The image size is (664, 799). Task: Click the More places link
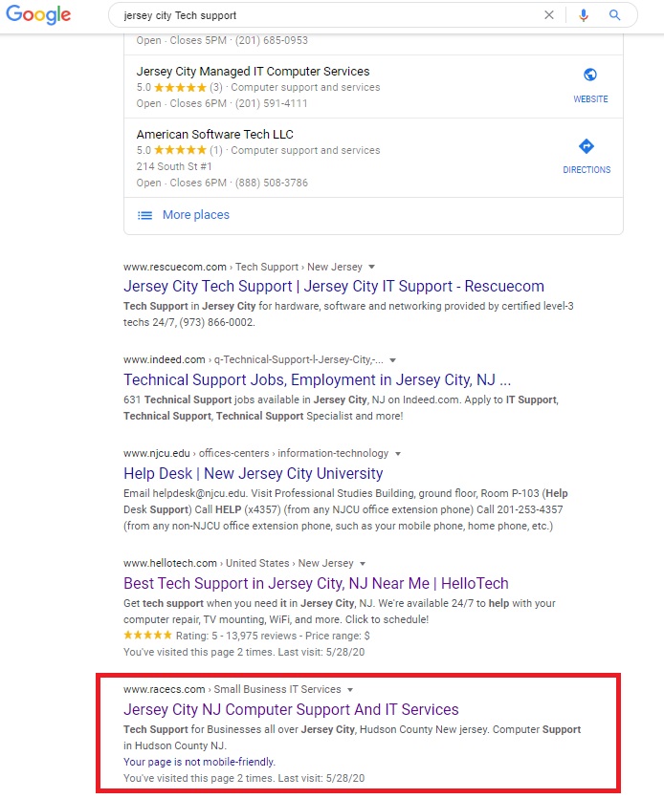[x=196, y=215]
